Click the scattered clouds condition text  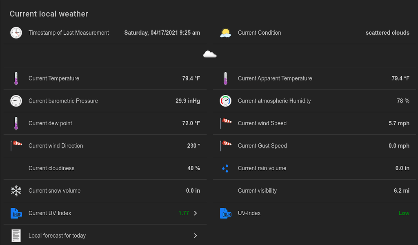387,33
